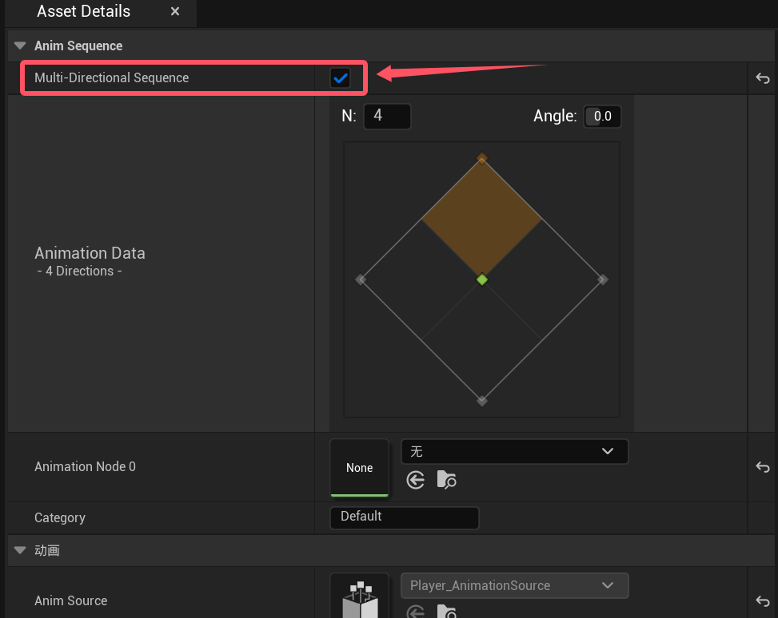The image size is (778, 618).
Task: Use selected asset arrow for Animation Node 0
Action: point(415,480)
